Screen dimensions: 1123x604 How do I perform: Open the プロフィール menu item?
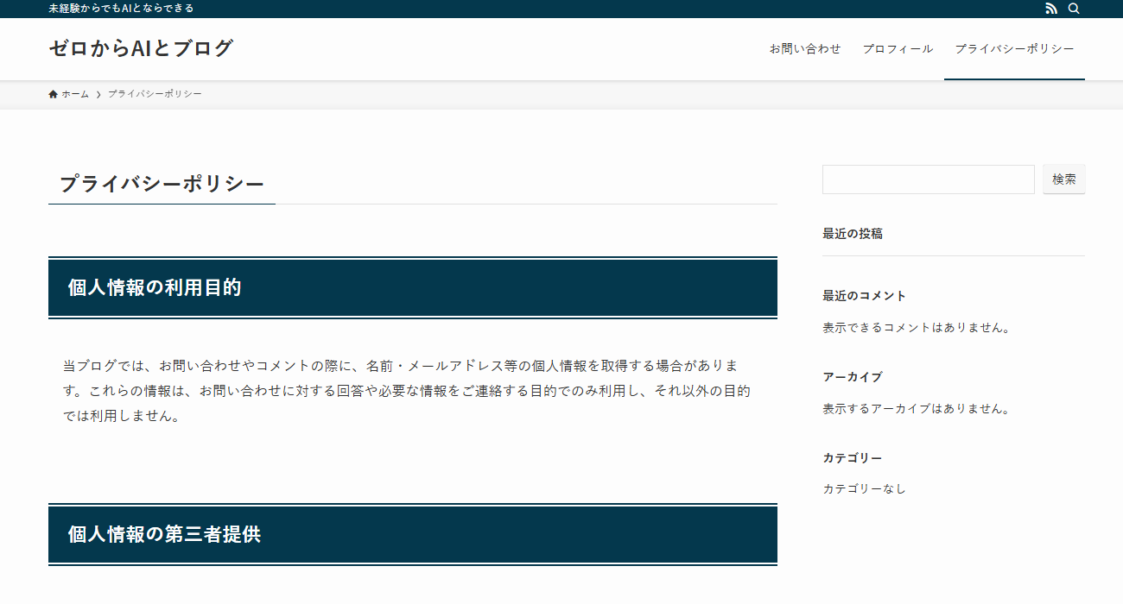tap(898, 49)
